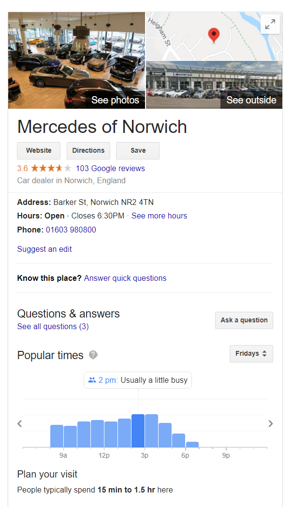291x507 pixels.
Task: Get Directions to the dealership
Action: click(88, 150)
